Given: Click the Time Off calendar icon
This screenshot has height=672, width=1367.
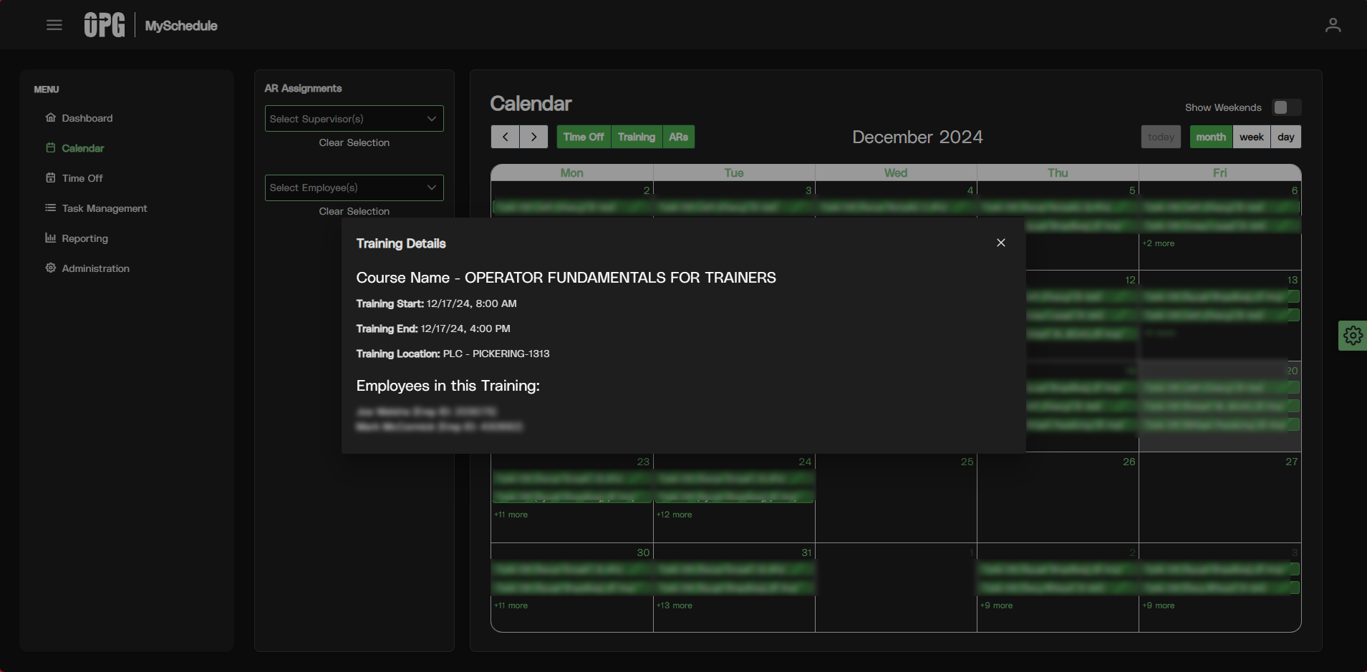Looking at the screenshot, I should pyautogui.click(x=51, y=178).
